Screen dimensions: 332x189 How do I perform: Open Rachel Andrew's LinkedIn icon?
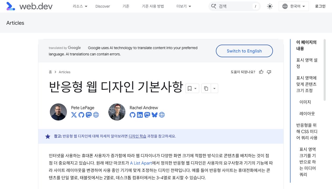pos(140,115)
